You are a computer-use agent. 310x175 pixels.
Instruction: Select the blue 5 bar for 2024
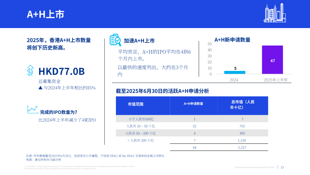pyautogui.click(x=235, y=72)
